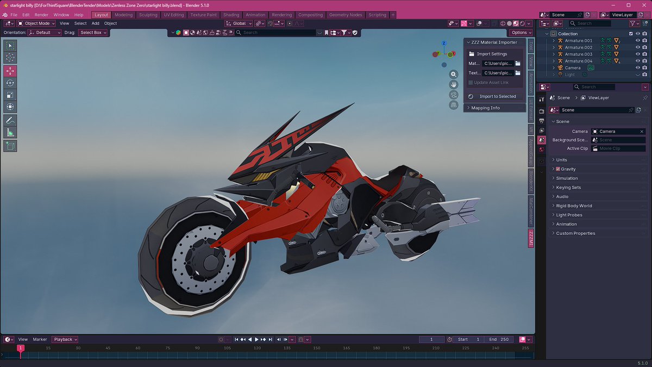Open the File menu

pyautogui.click(x=14, y=15)
